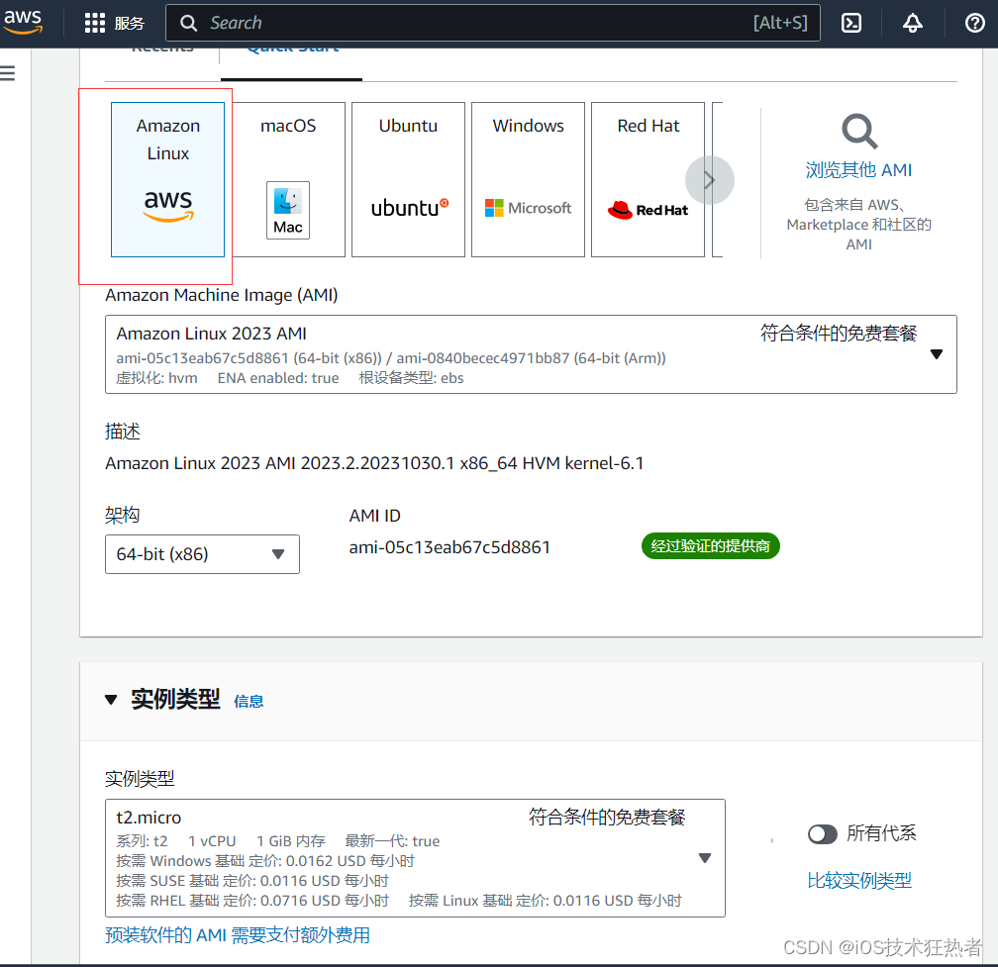This screenshot has width=998, height=967.
Task: Click the aws logo inside Amazon Linux tile
Action: click(x=168, y=205)
